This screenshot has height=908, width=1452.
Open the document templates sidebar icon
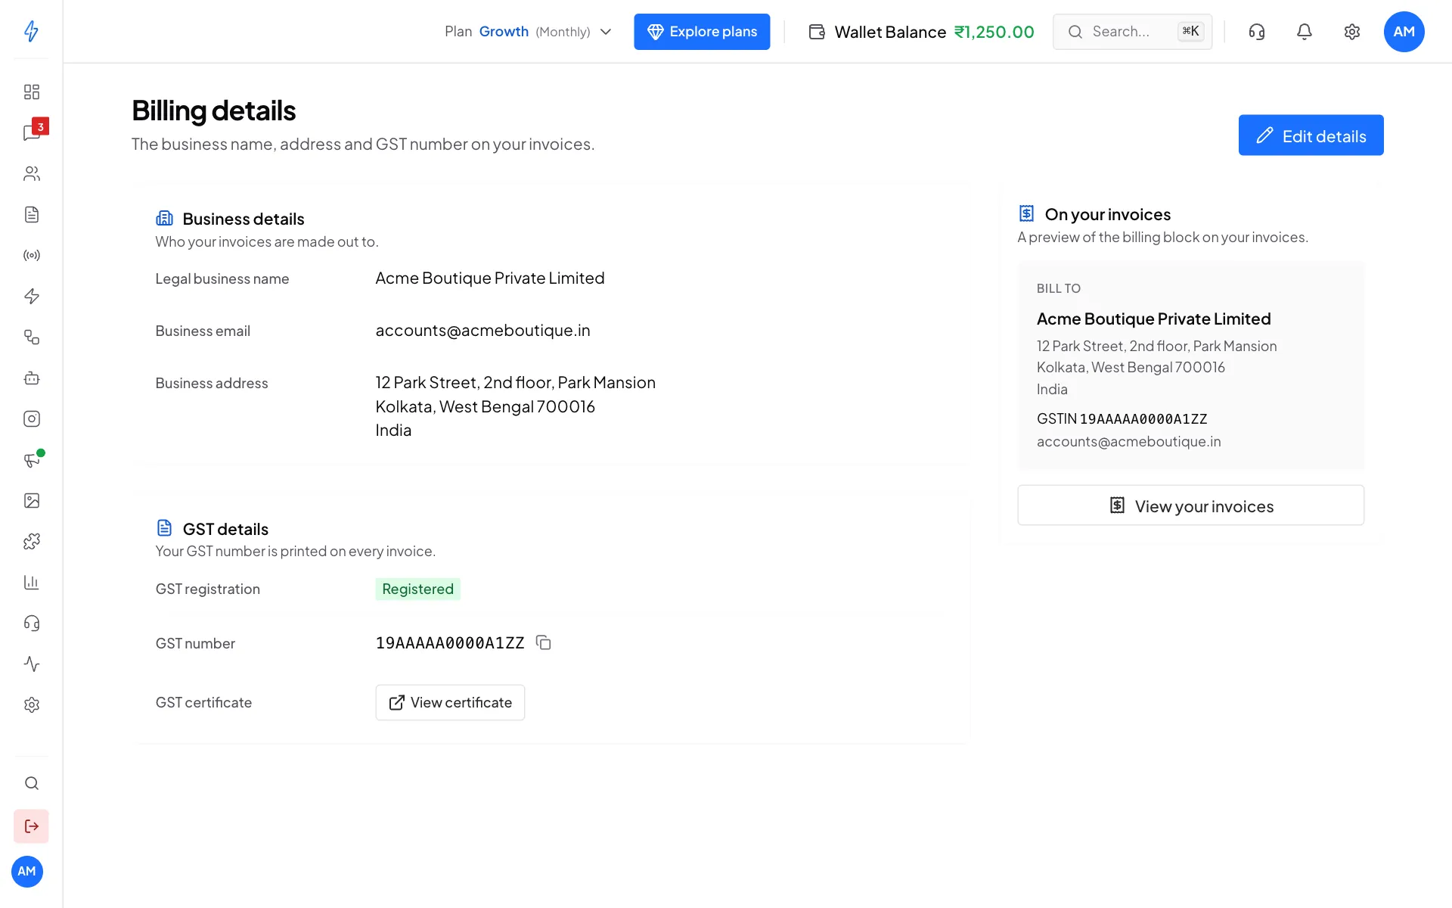point(31,214)
